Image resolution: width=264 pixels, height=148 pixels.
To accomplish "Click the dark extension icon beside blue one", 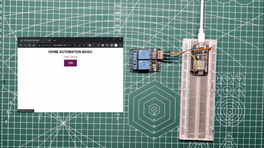I will click(x=94, y=45).
